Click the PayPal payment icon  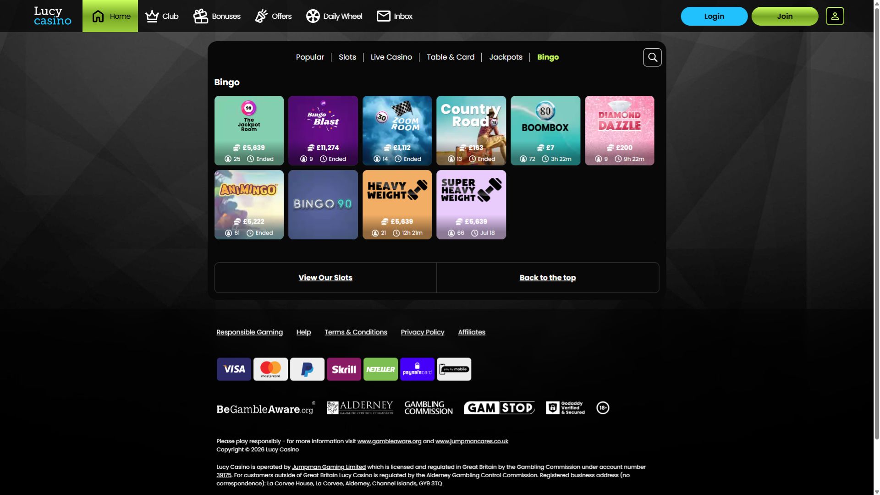307,369
